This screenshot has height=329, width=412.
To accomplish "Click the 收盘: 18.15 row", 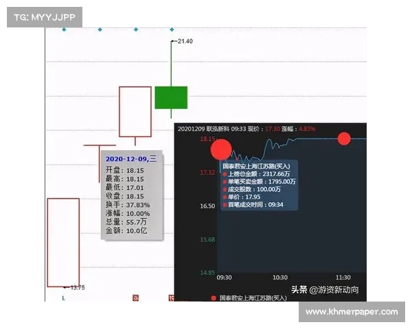I will click(x=125, y=196).
